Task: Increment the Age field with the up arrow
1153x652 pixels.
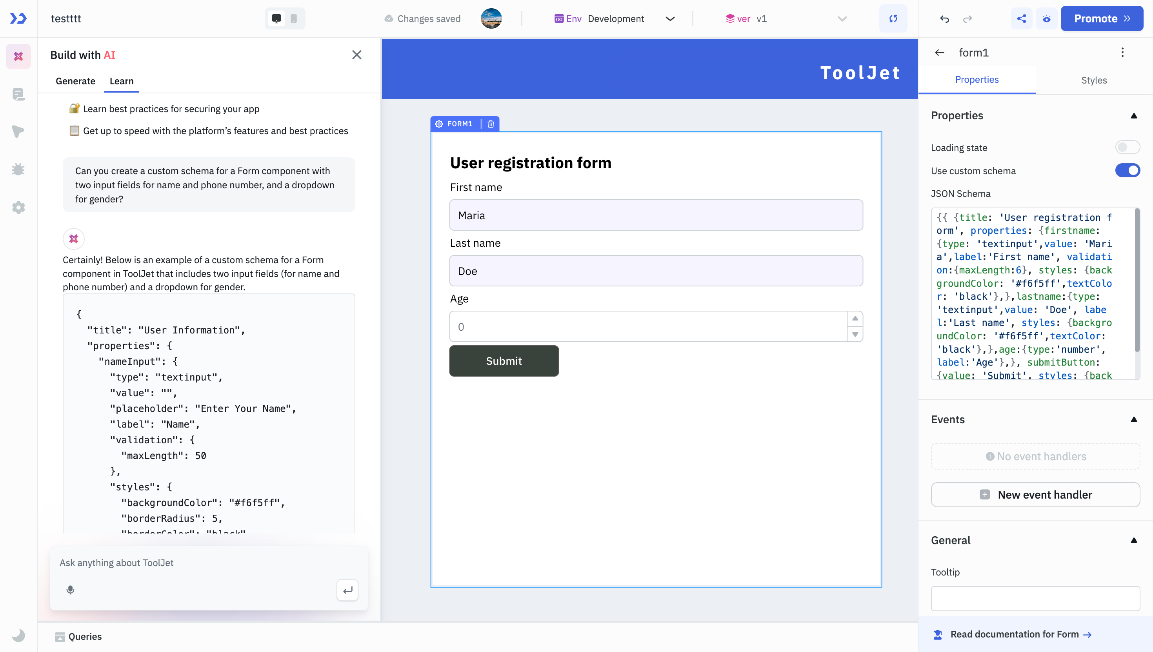Action: (855, 319)
